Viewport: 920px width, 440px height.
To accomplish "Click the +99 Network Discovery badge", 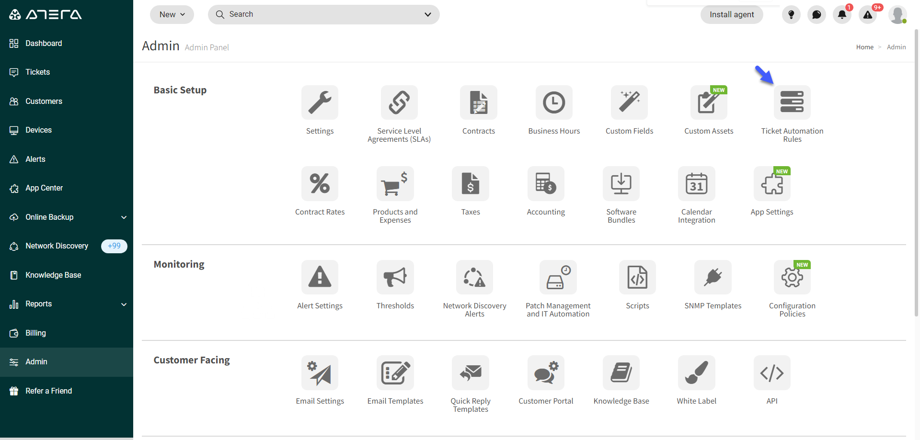I will click(114, 246).
